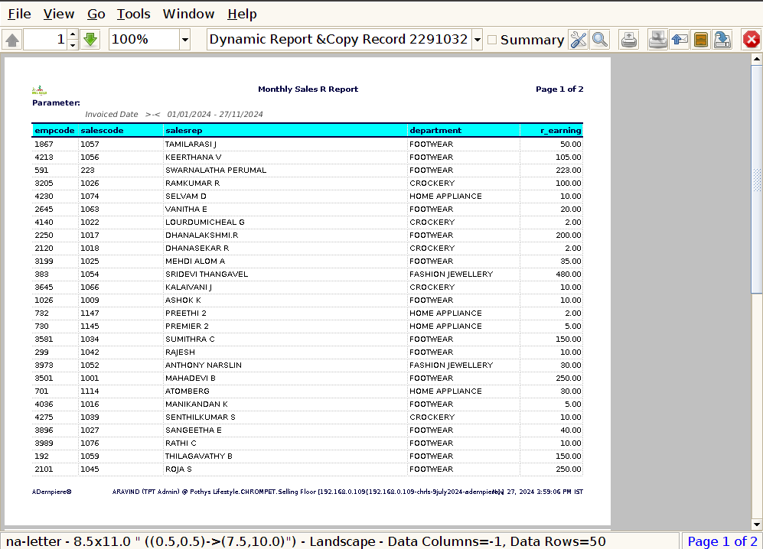This screenshot has width=763, height=549.
Task: Decrement the page number spinner
Action: coord(73,45)
